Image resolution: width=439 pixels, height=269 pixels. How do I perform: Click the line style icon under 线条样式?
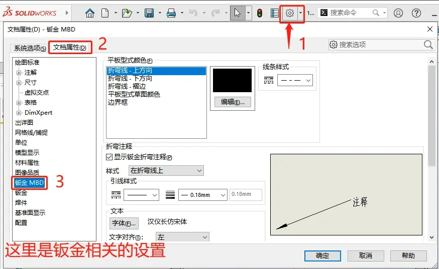click(x=269, y=81)
